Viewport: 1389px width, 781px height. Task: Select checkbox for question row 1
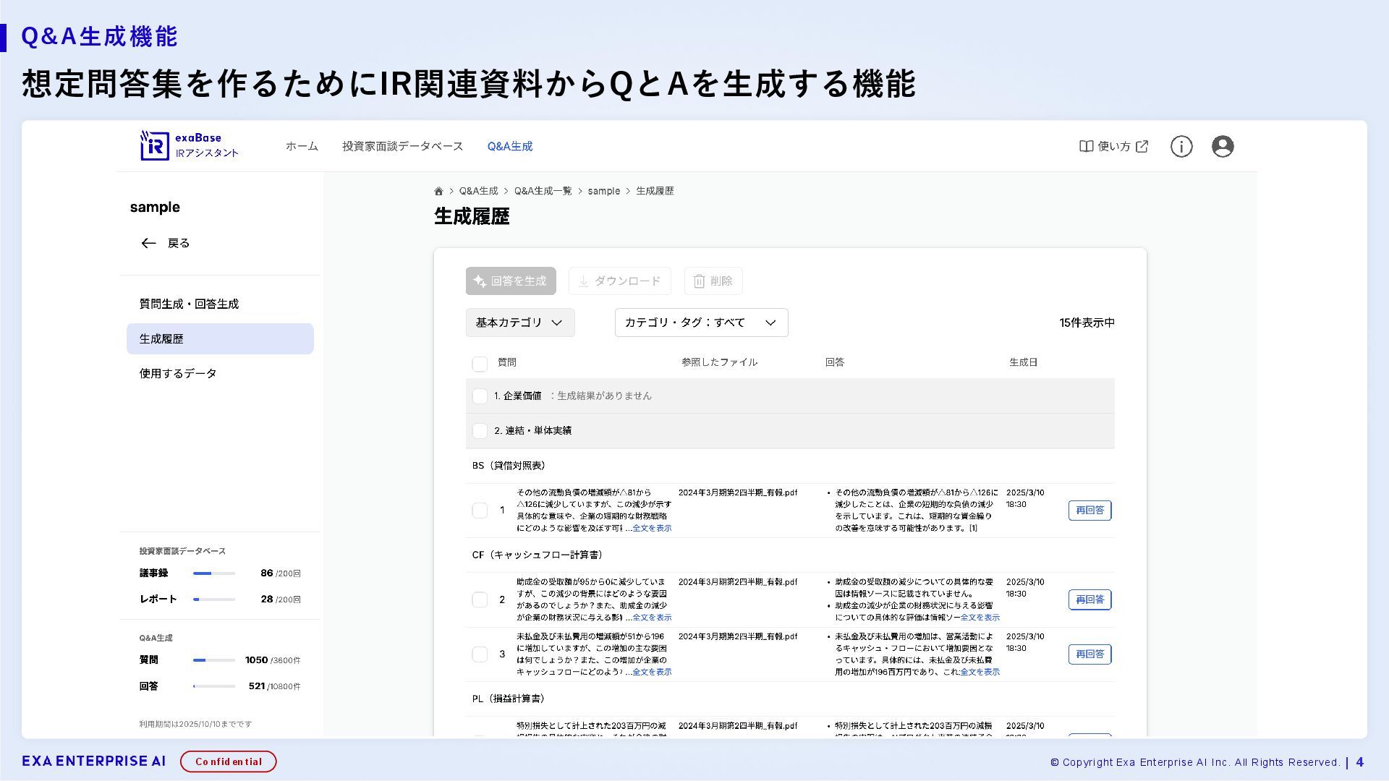pos(480,511)
